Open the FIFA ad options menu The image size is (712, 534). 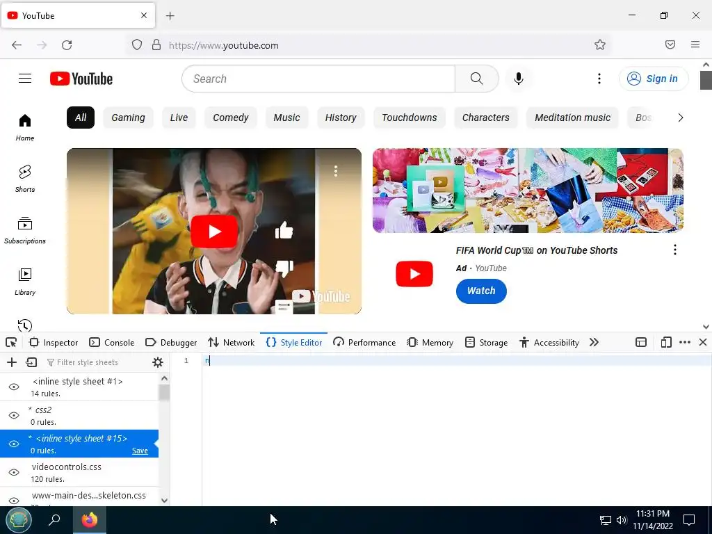pyautogui.click(x=675, y=250)
